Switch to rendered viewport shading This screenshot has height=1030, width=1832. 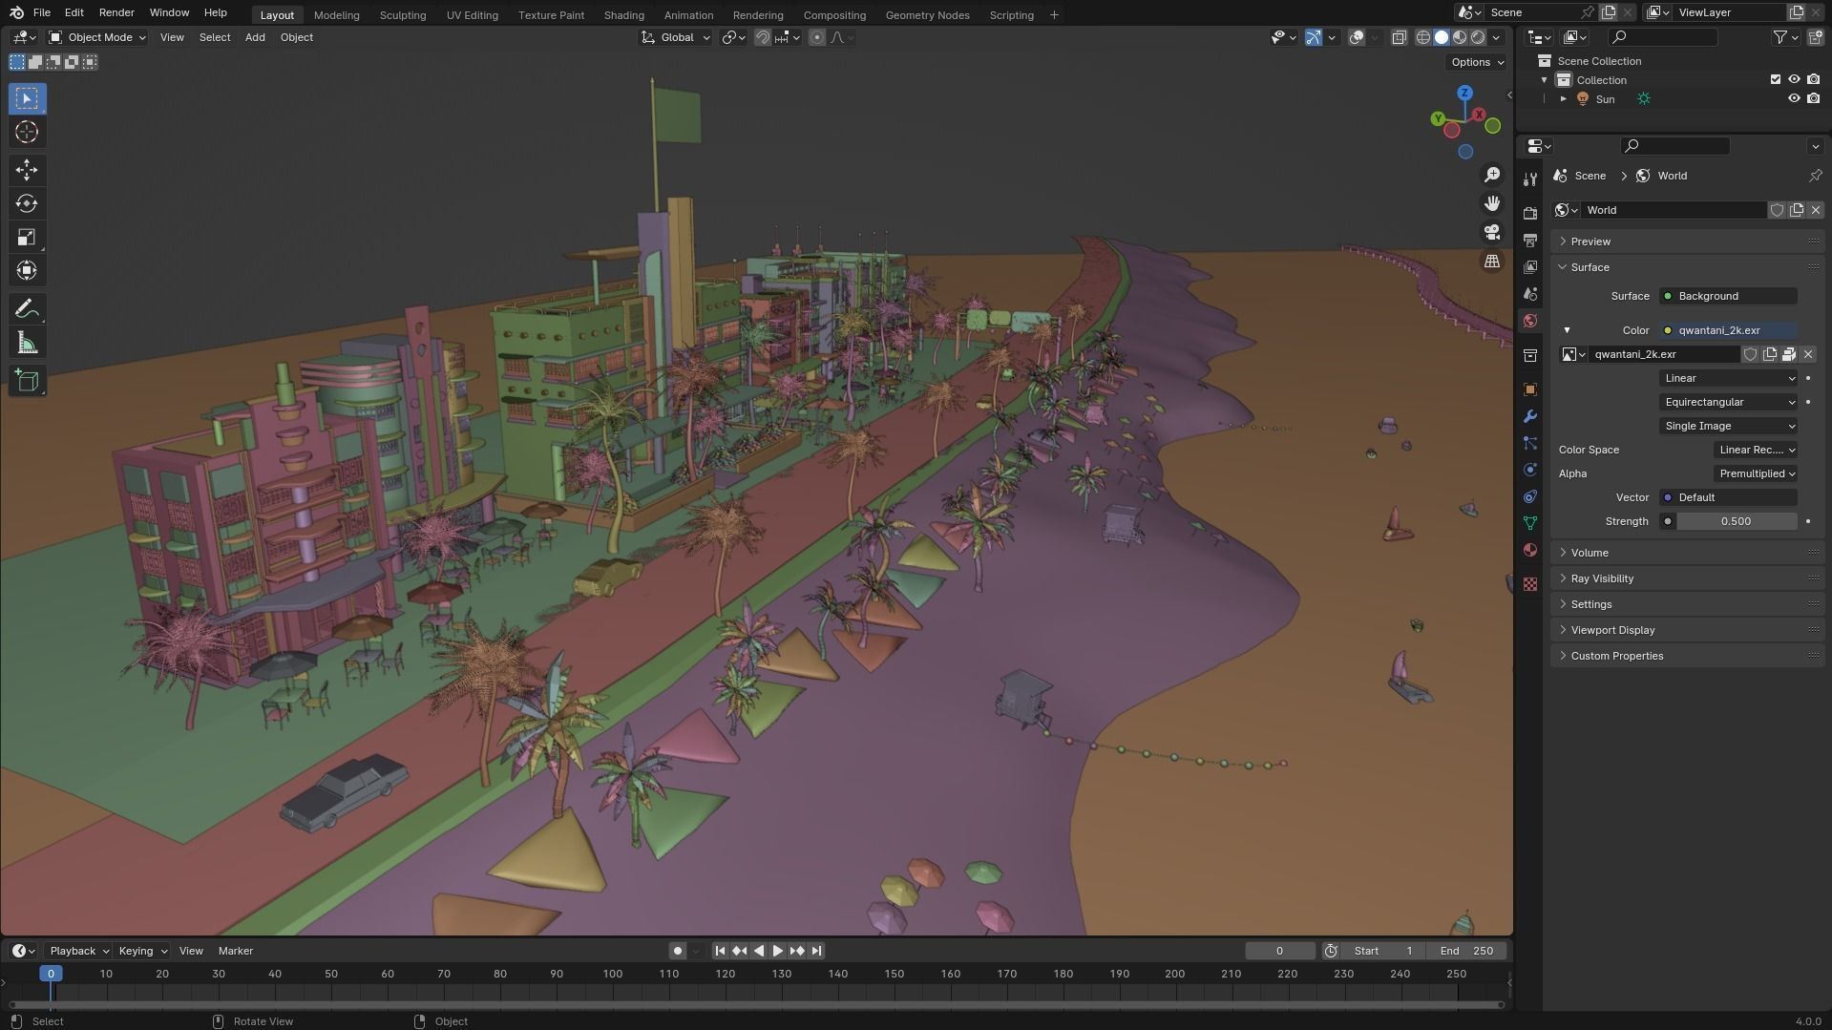1478,37
